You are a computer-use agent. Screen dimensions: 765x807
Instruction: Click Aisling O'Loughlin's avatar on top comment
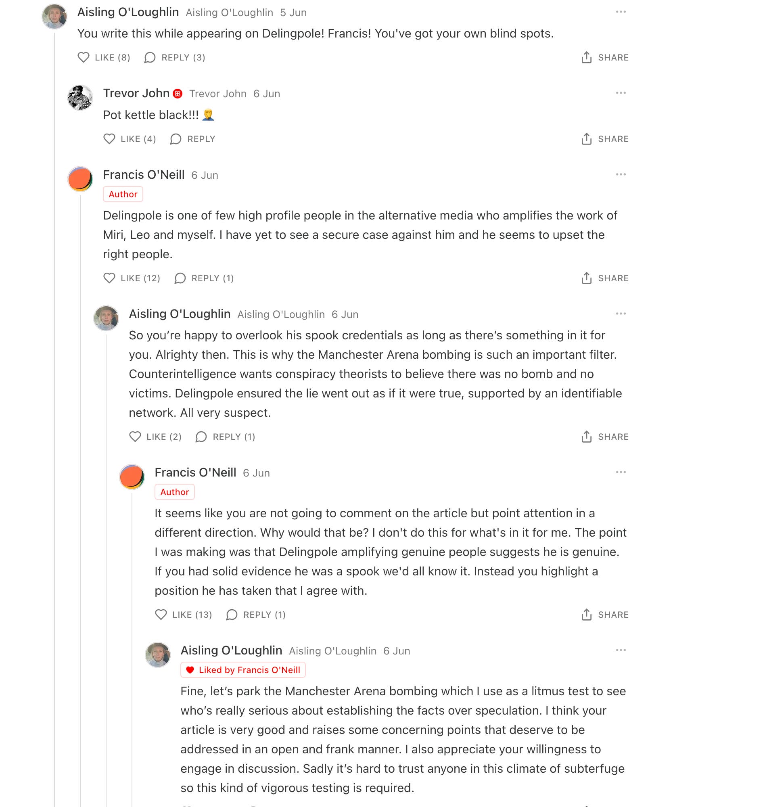[54, 16]
